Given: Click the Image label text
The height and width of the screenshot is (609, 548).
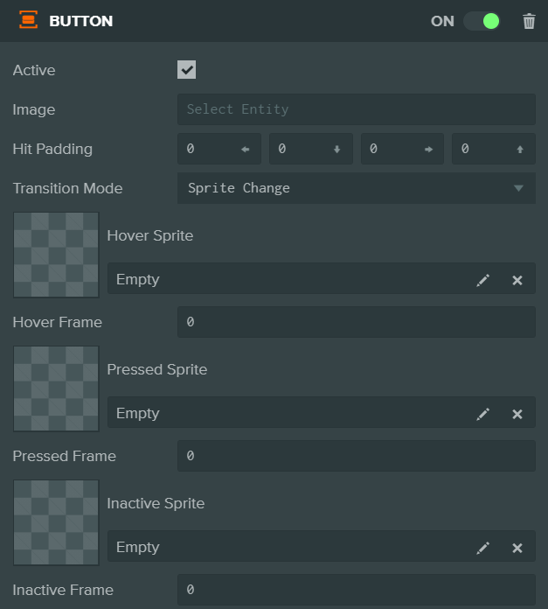Looking at the screenshot, I should 34,110.
